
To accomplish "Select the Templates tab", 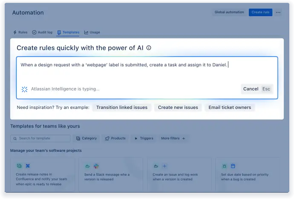I will click(x=68, y=32).
